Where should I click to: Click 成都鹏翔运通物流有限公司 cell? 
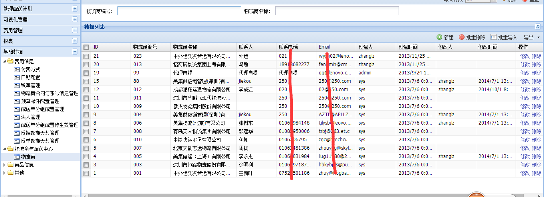202,90
